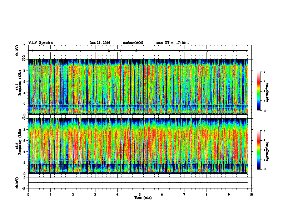The image size is (283, 218).
Task: Click the ch.1 color bar 'log(PSD)' label
Action: (268, 93)
